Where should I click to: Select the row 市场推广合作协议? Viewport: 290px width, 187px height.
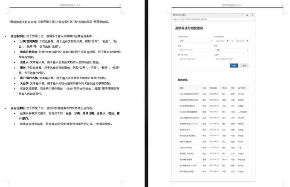[x=213, y=153]
